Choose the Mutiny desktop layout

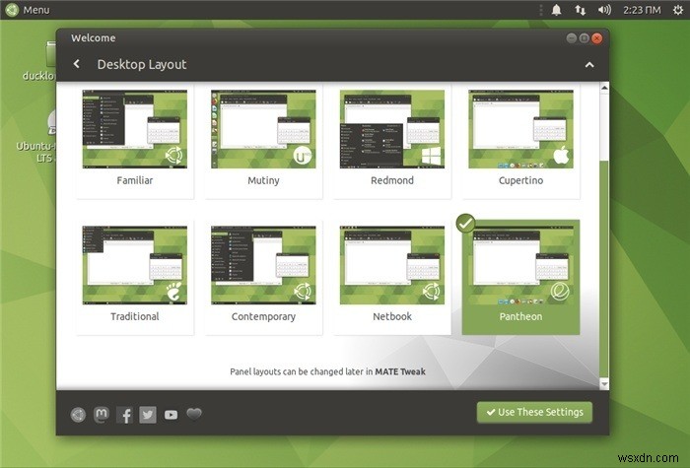point(263,141)
